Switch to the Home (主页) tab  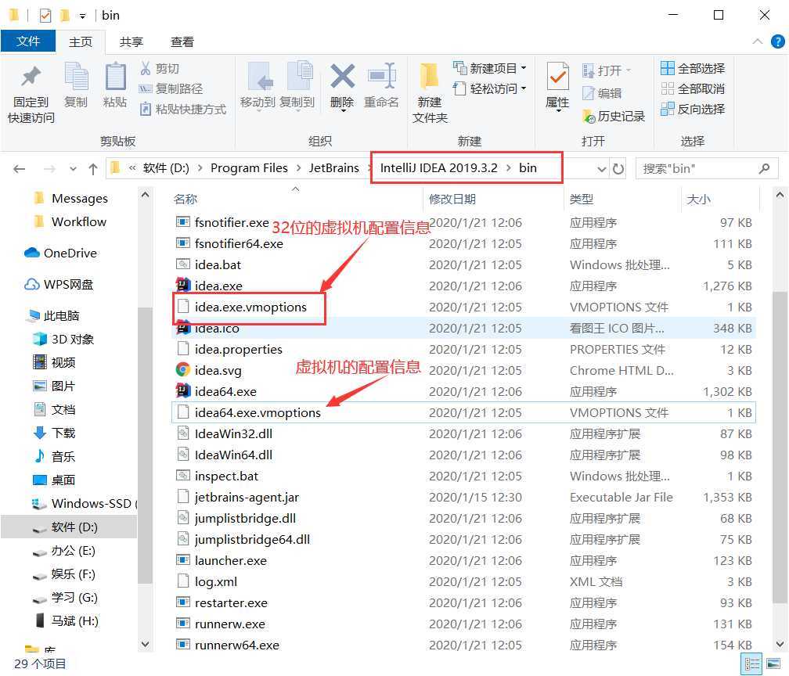point(81,41)
